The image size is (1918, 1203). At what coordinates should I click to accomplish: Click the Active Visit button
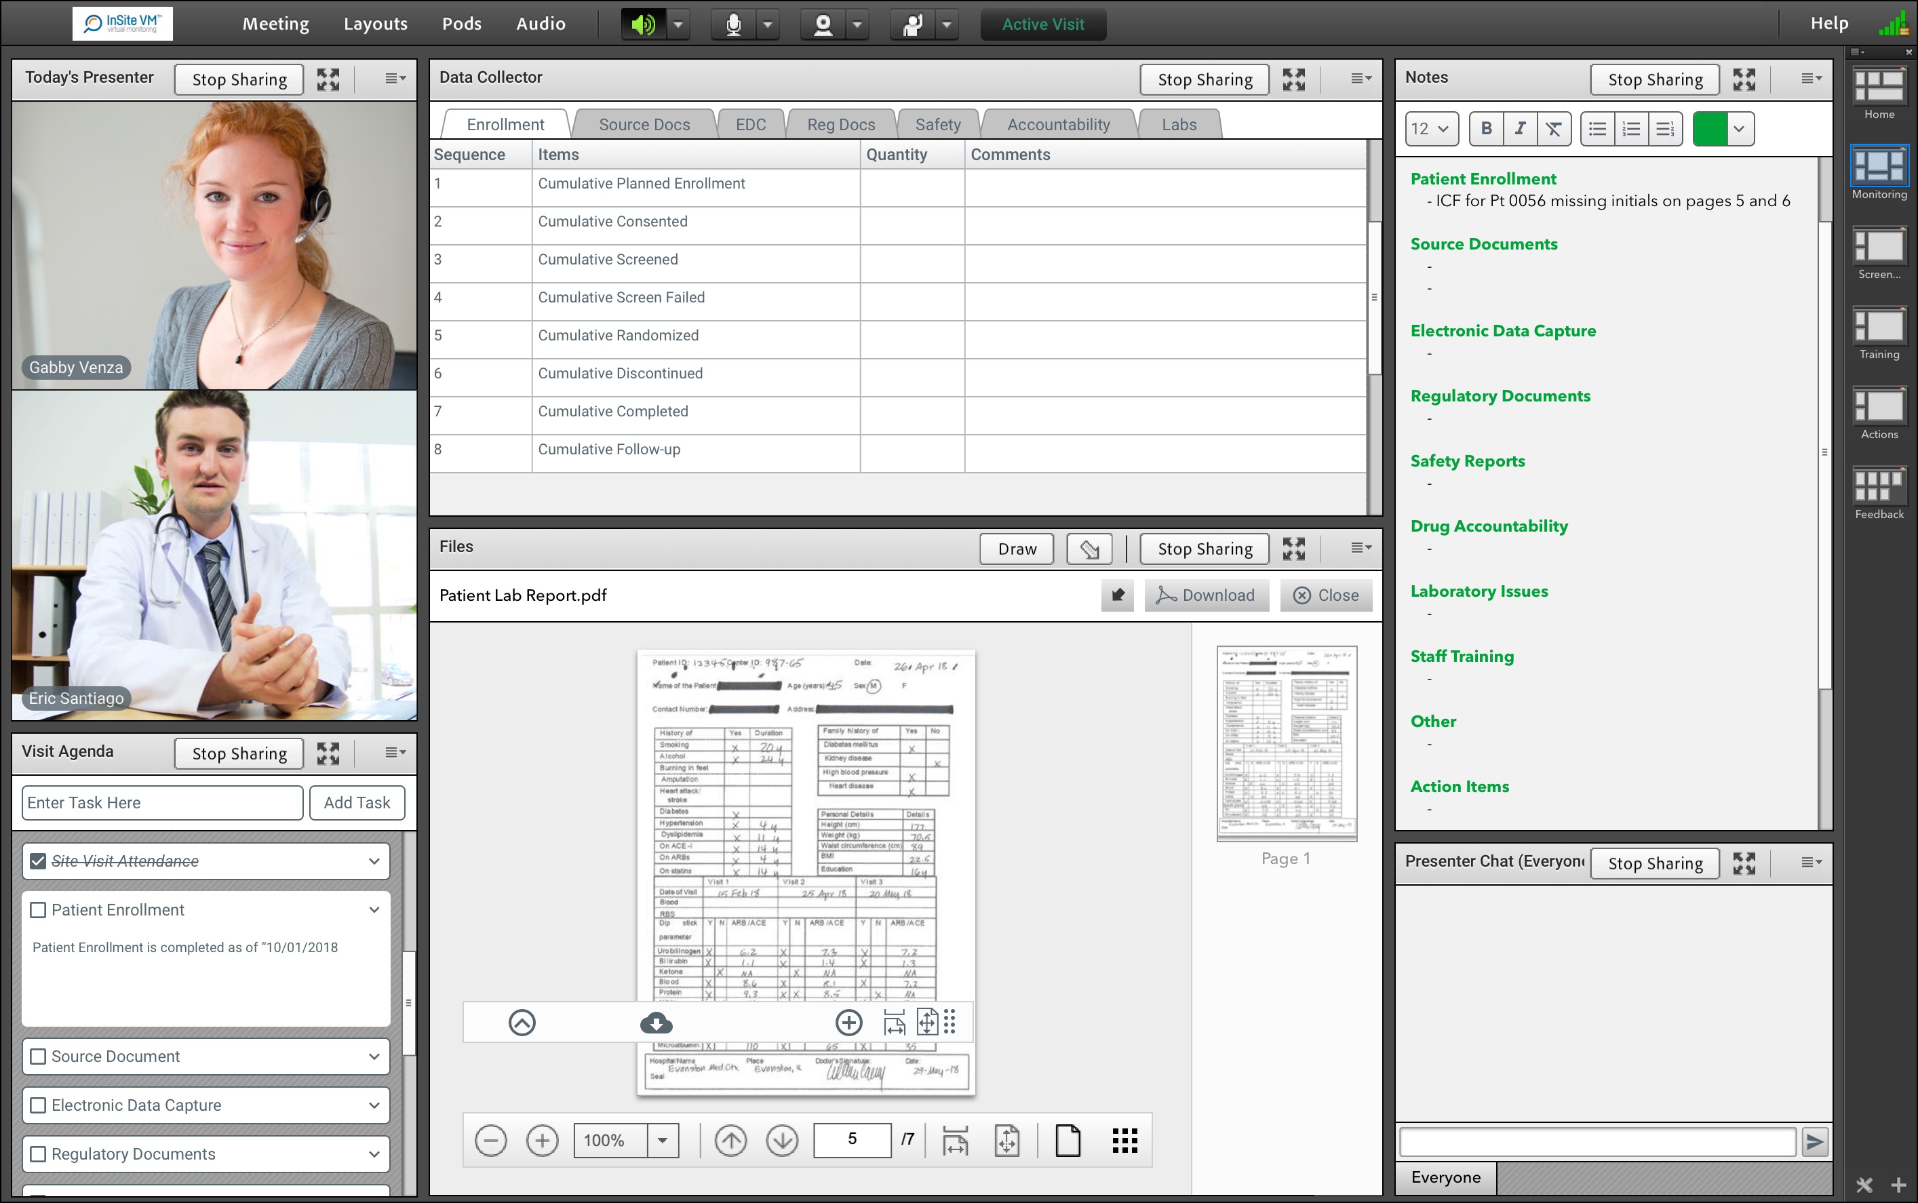point(1043,24)
